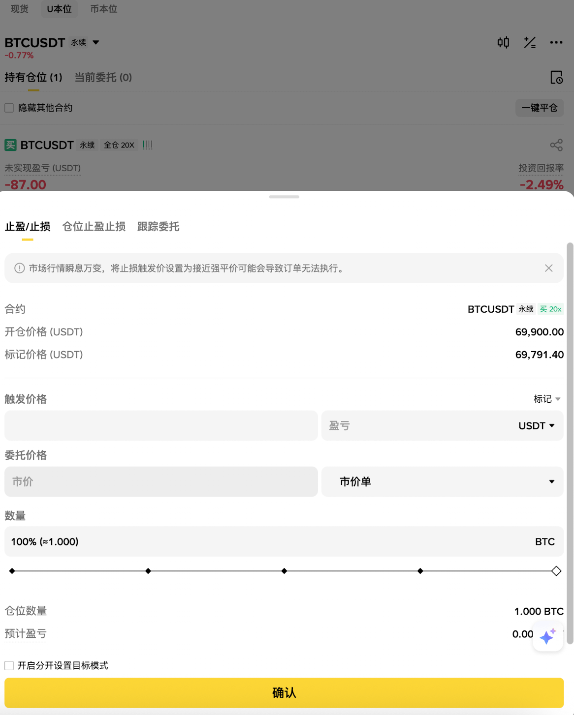Enable 开启分开设置目标模式 mode
The height and width of the screenshot is (715, 574).
coord(9,665)
